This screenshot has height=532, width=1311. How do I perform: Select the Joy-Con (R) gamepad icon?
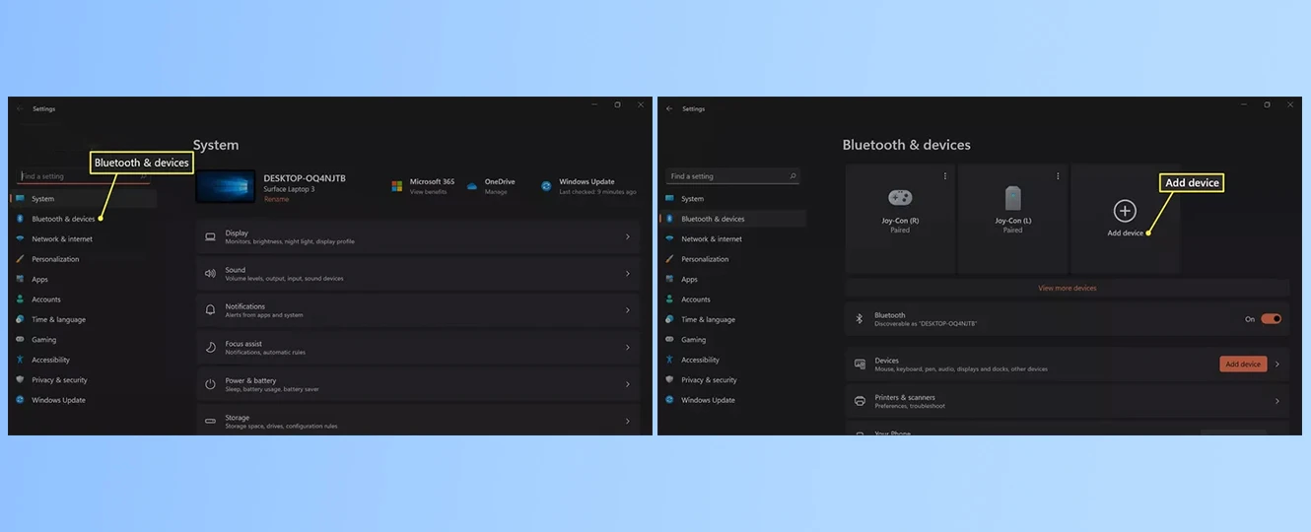[x=900, y=197]
